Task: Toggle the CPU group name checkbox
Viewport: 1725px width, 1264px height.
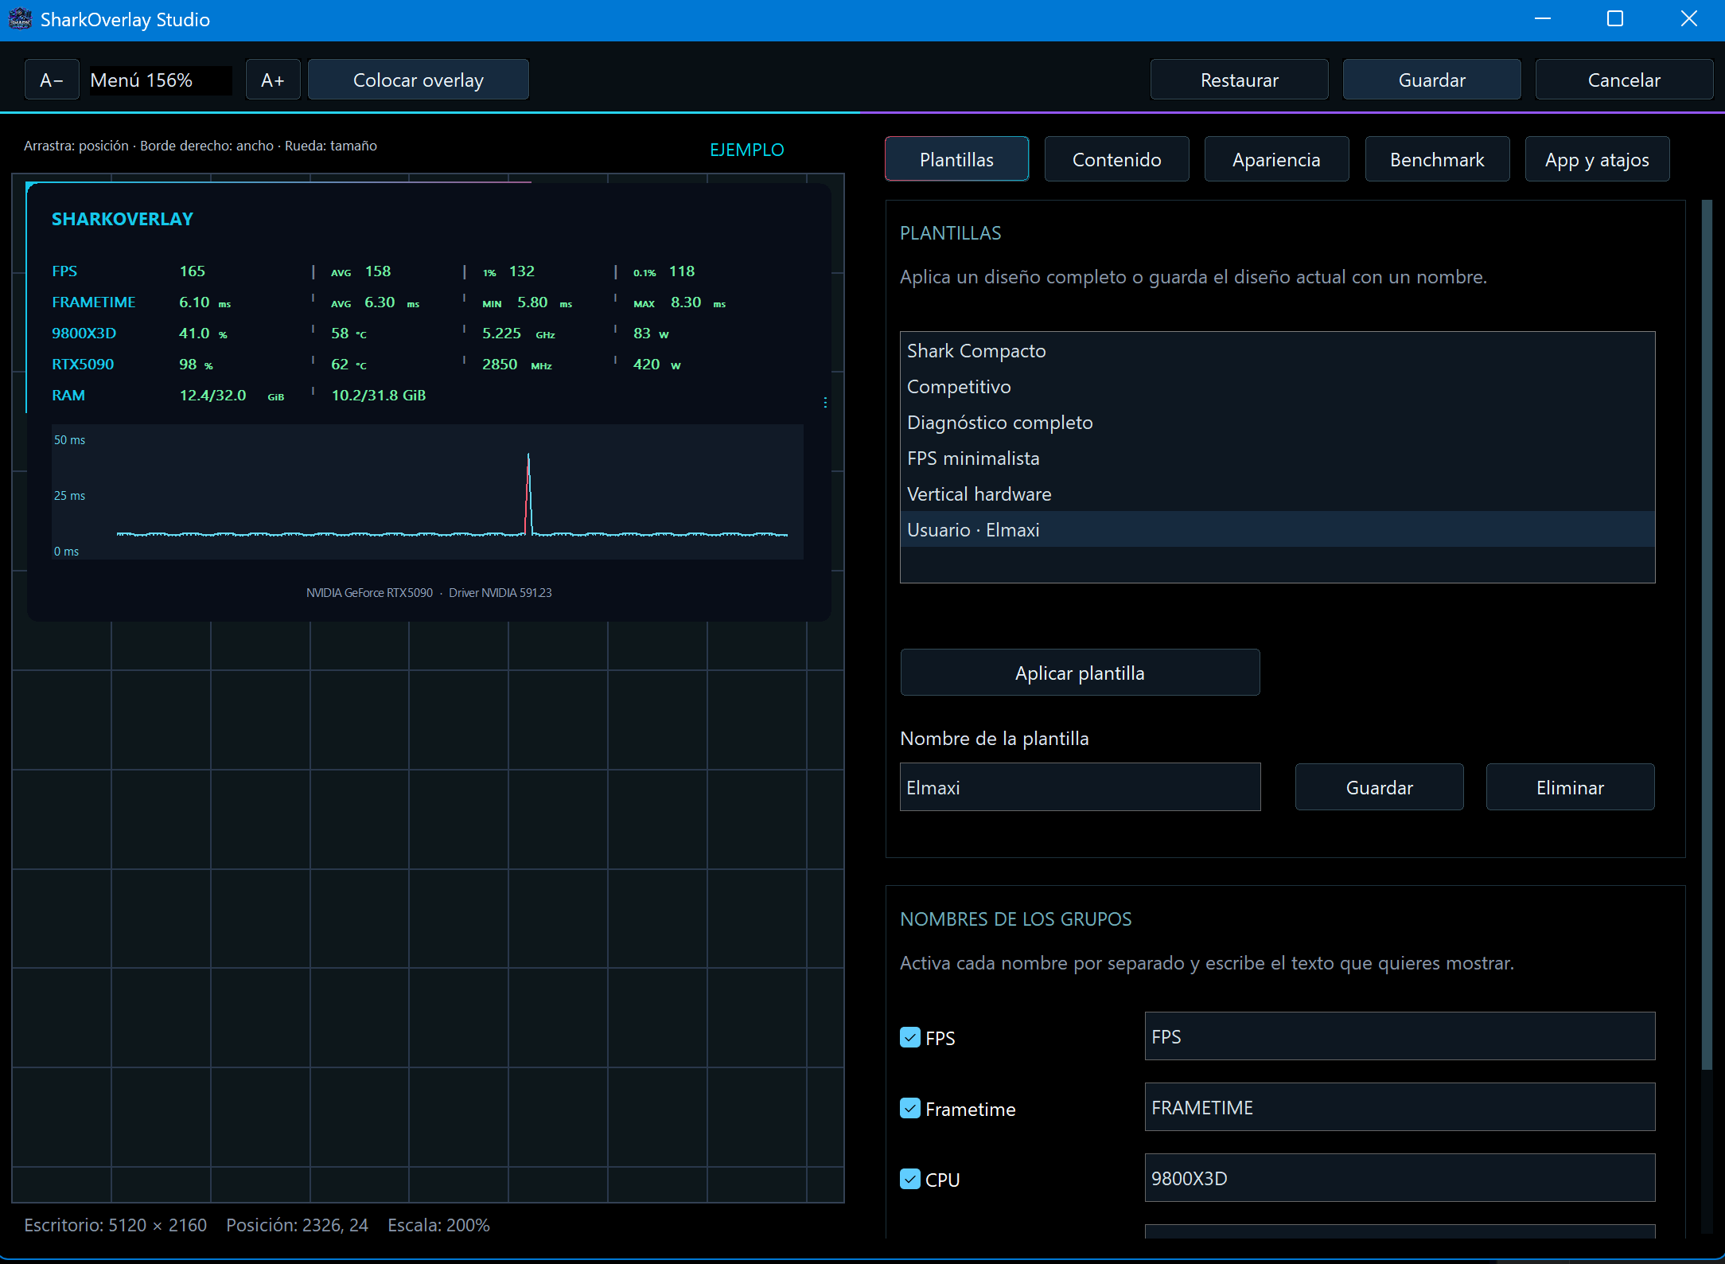Action: point(910,1179)
